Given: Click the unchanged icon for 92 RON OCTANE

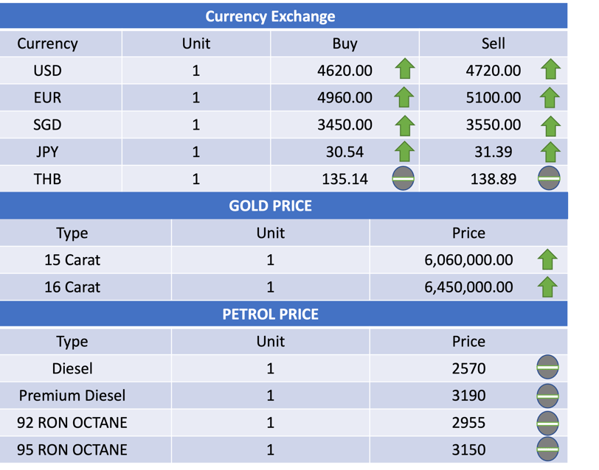Looking at the screenshot, I should point(547,423).
